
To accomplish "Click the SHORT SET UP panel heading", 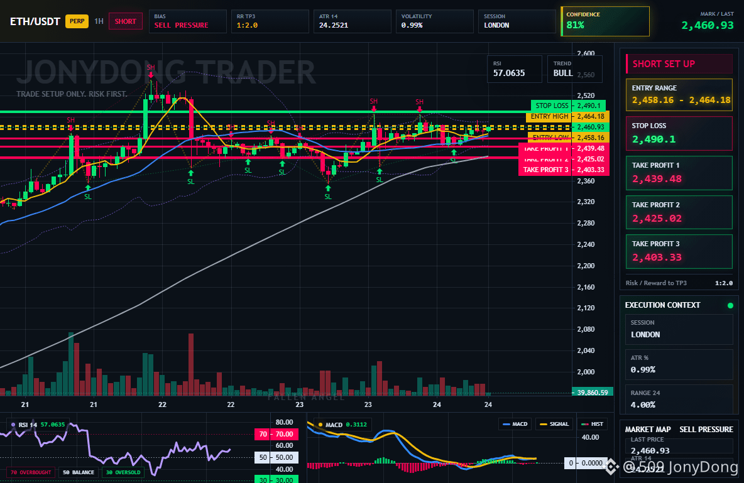I will [x=679, y=64].
